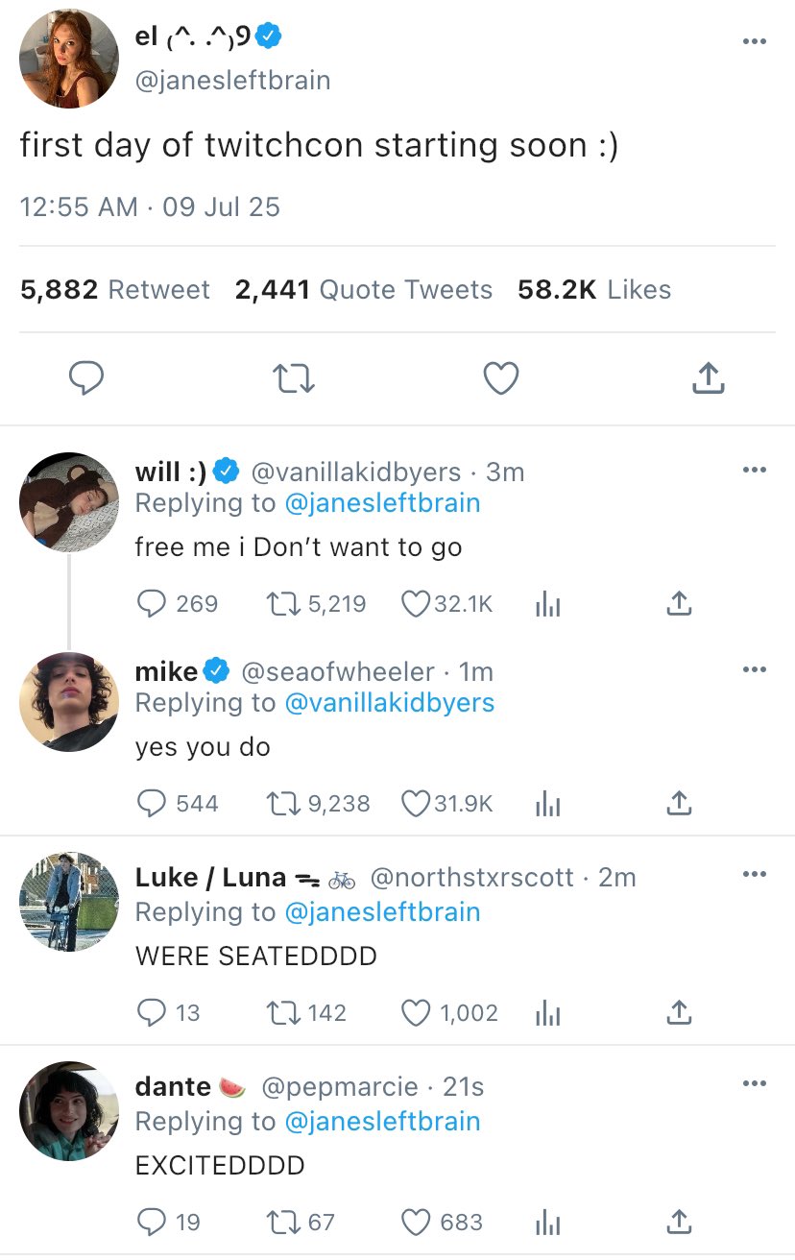
Task: View the 2,441 Quote Tweets list
Action: [x=363, y=290]
